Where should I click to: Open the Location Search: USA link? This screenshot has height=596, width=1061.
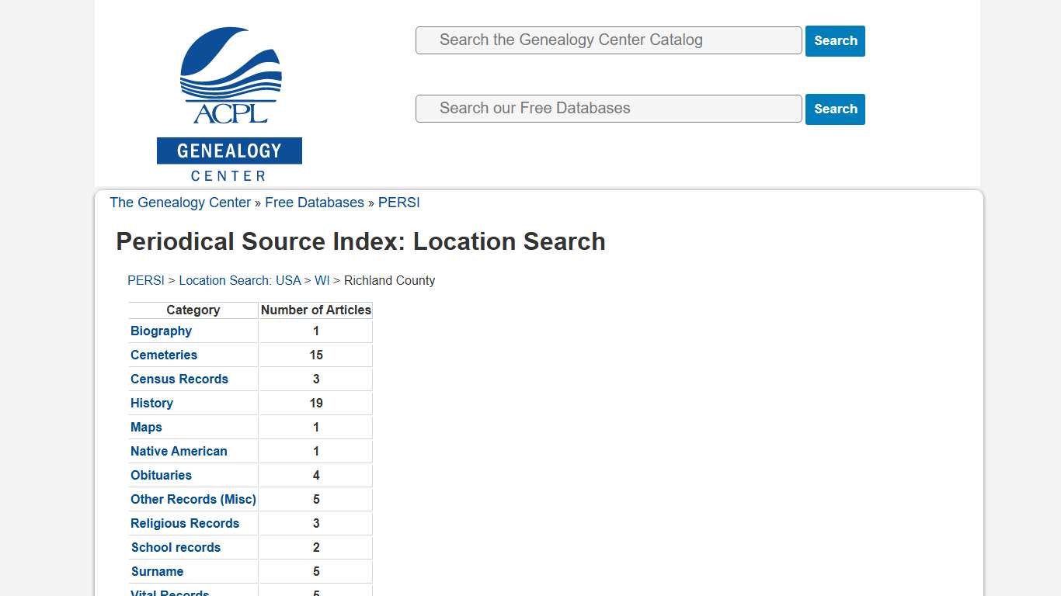click(240, 280)
